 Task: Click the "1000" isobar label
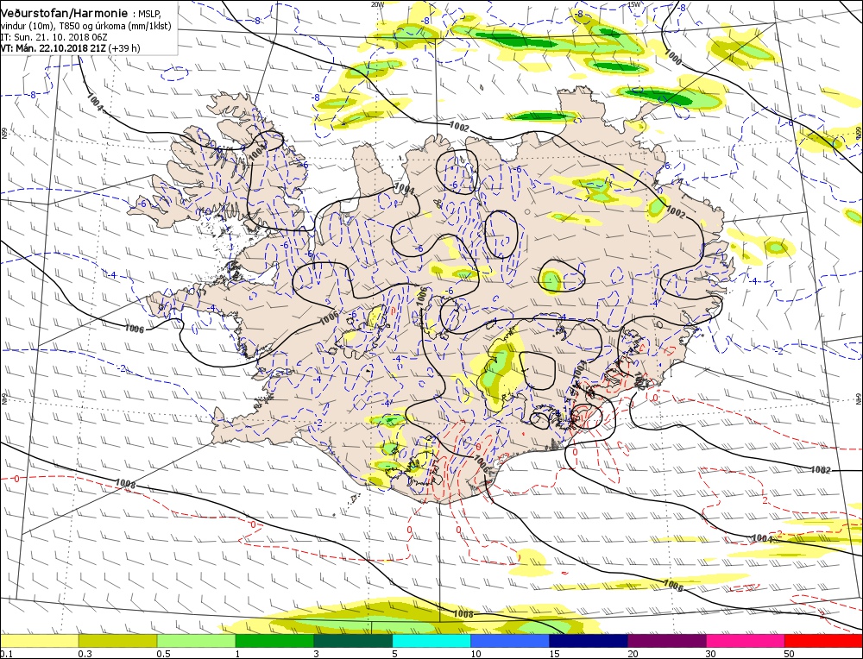pos(673,58)
